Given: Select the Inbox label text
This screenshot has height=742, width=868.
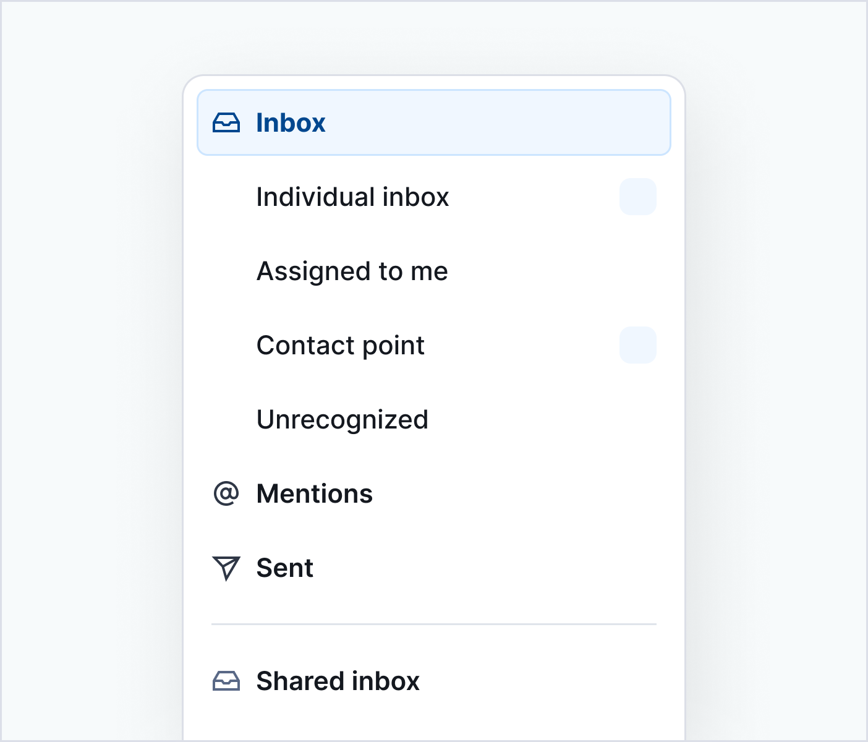Looking at the screenshot, I should [x=291, y=123].
